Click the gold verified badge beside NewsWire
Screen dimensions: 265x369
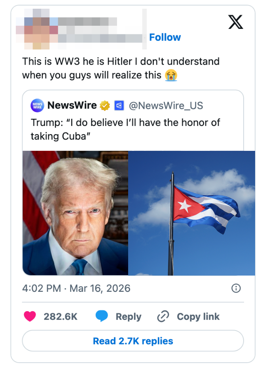point(104,105)
